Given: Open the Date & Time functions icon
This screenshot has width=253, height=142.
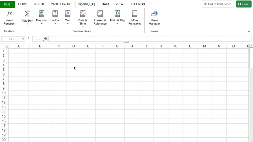Looking at the screenshot, I should (82, 14).
